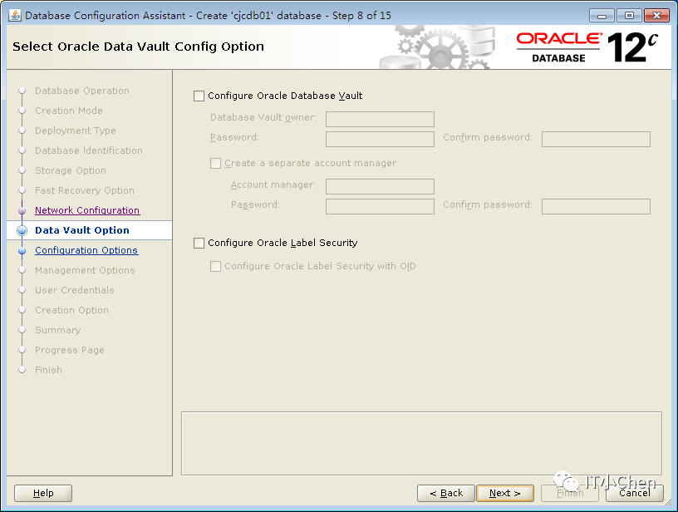Click the Creation Mode step label

point(69,111)
